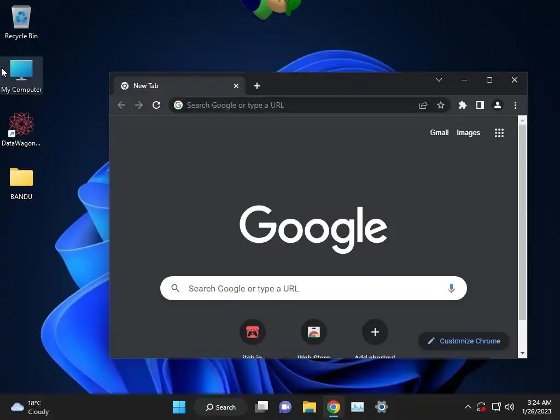Click Chrome's forward navigation arrow
The image size is (560, 420).
coord(139,105)
